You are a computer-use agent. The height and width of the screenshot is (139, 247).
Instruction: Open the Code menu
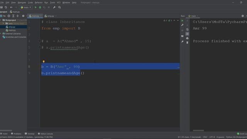pyautogui.click(x=30, y=3)
